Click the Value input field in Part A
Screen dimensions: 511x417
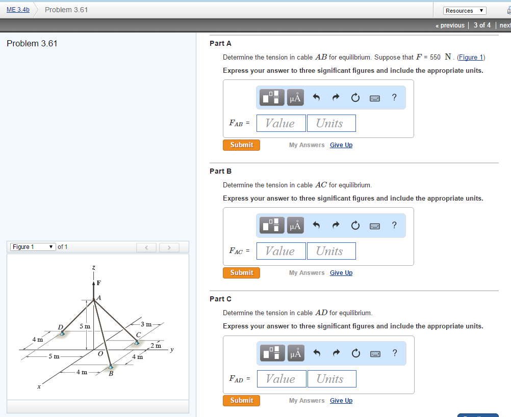click(280, 123)
